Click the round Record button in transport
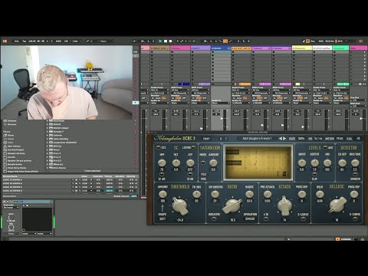 pyautogui.click(x=170, y=41)
